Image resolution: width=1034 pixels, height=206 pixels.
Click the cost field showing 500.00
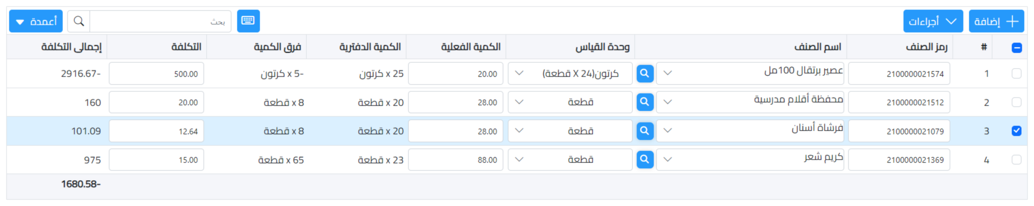click(x=156, y=74)
